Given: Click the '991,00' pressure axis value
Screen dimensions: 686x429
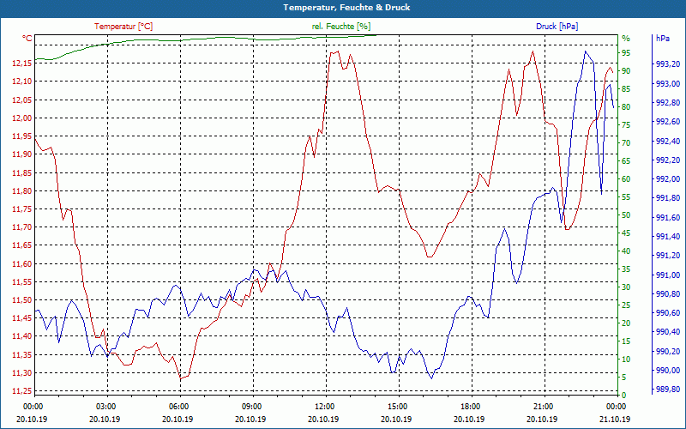Looking at the screenshot, I should pyautogui.click(x=668, y=275).
